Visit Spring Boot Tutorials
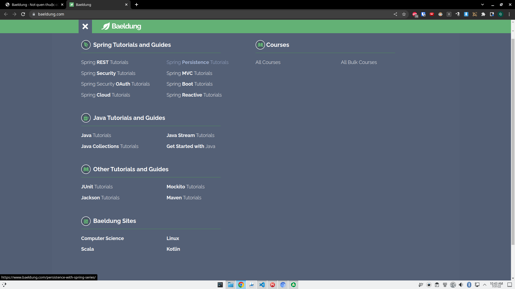Viewport: 515px width, 289px height. (x=189, y=84)
